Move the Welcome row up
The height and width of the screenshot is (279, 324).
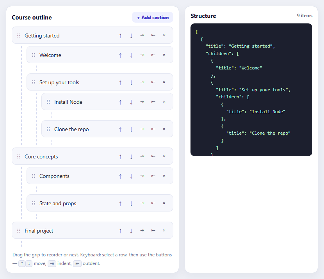coord(120,55)
